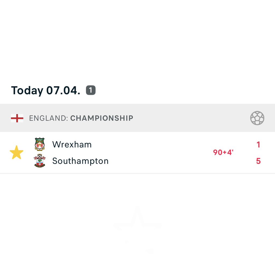Click the soccer ball icon in league header

(257, 118)
